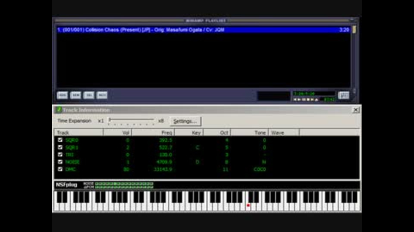Click the ADD button in playlist window
414x232 pixels.
click(62, 95)
